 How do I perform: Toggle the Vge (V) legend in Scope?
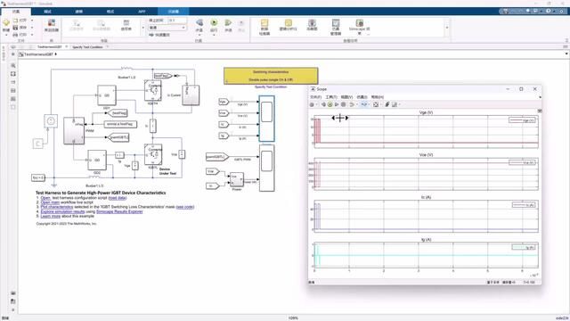click(x=522, y=120)
